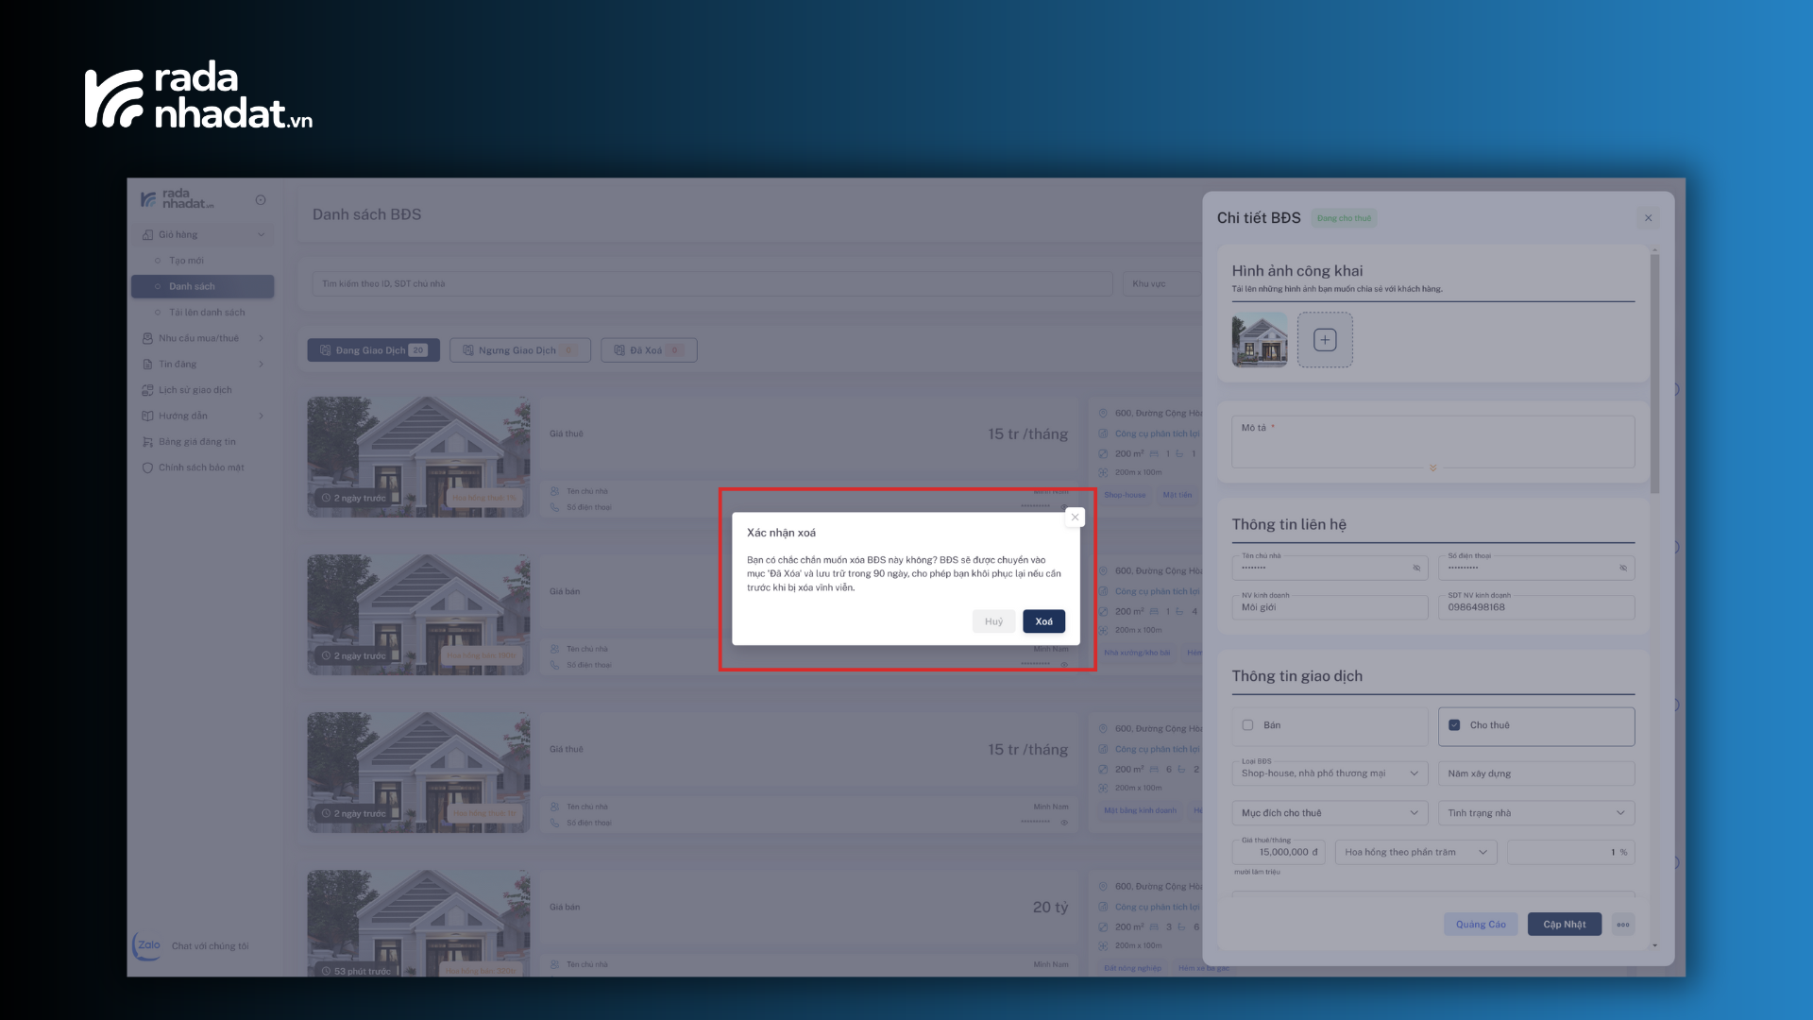Click the Lịch sử giao dịch icon
The width and height of the screenshot is (1813, 1020).
(147, 390)
